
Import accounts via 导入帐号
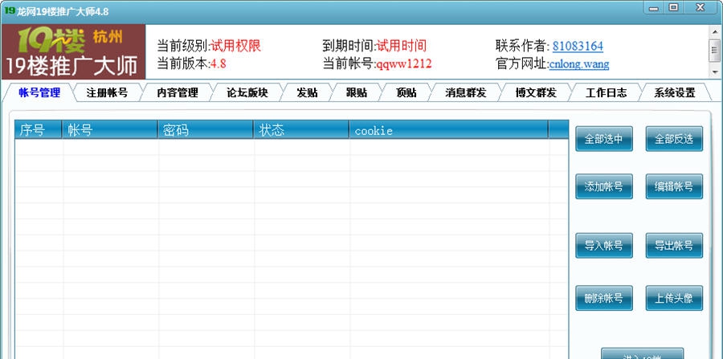click(x=604, y=245)
